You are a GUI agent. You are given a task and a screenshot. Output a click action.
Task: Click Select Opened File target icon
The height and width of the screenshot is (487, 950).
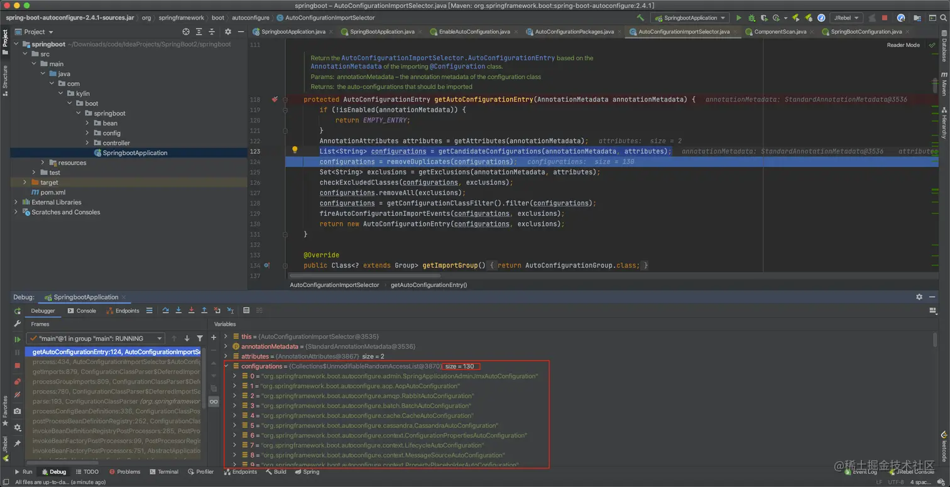point(186,31)
